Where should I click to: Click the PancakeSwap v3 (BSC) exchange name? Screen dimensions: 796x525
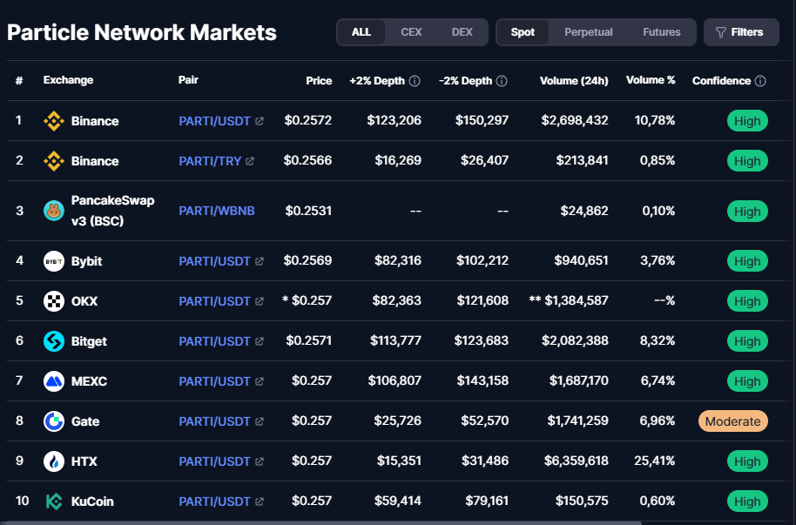112,211
